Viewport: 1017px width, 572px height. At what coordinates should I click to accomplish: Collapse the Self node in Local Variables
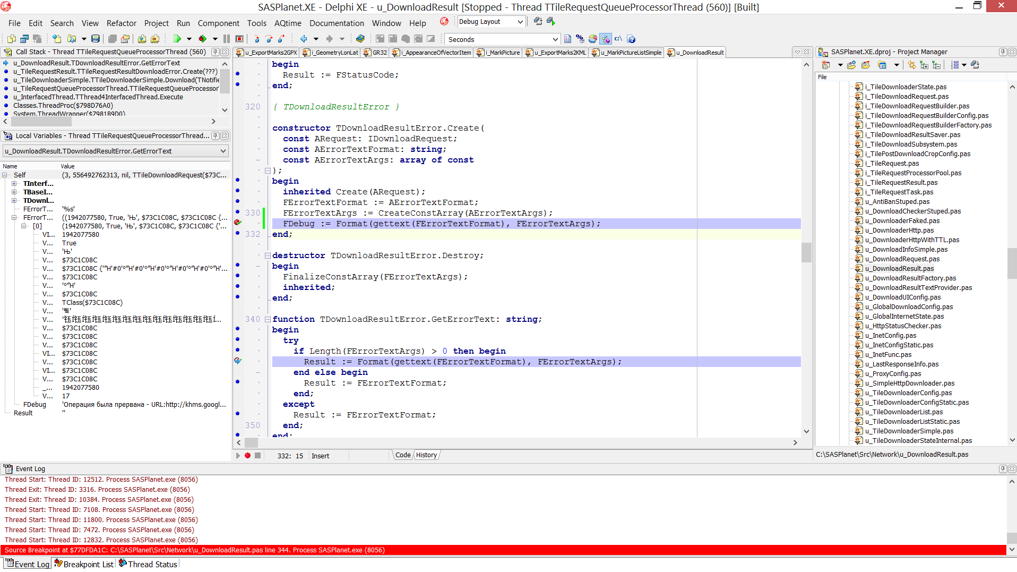coord(5,175)
